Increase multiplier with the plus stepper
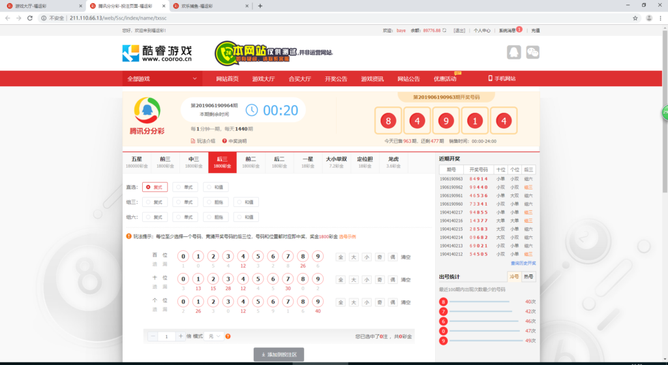This screenshot has height=365, width=668. tap(181, 336)
